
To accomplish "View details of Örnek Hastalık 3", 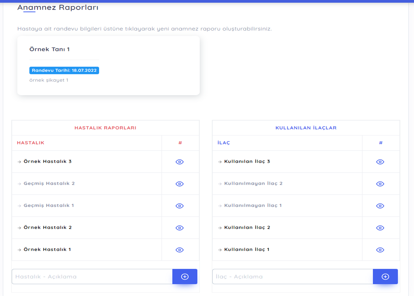I will pyautogui.click(x=179, y=162).
